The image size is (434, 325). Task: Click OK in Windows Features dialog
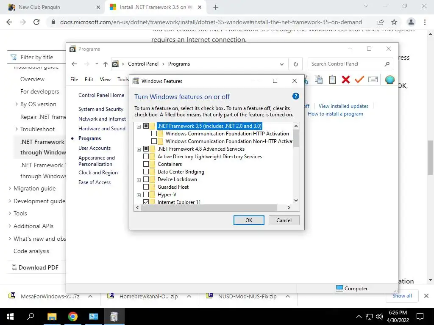[249, 220]
